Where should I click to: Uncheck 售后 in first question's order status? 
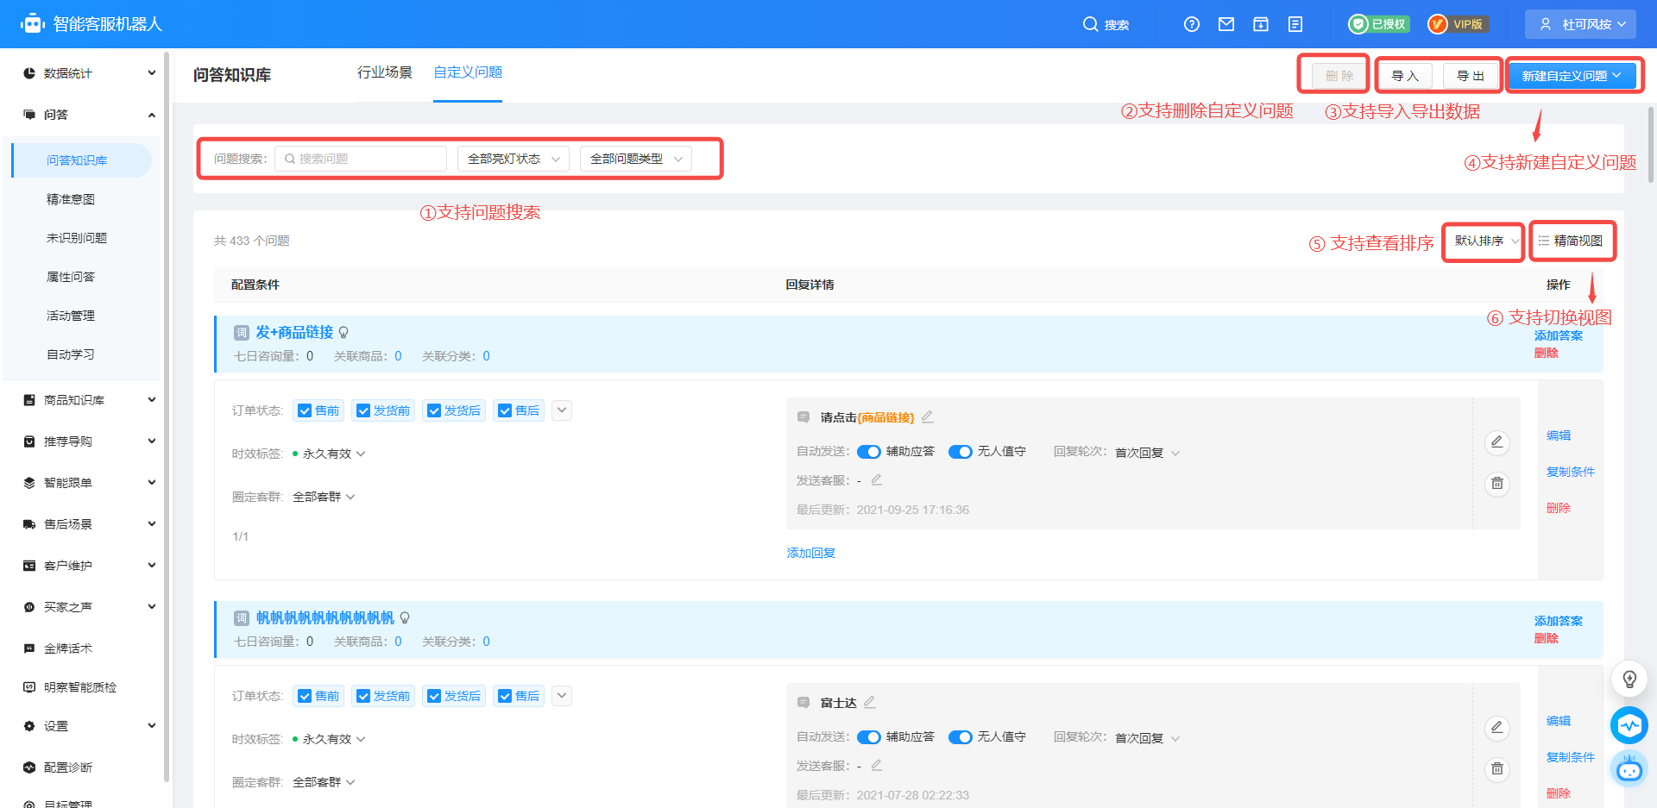coord(505,410)
